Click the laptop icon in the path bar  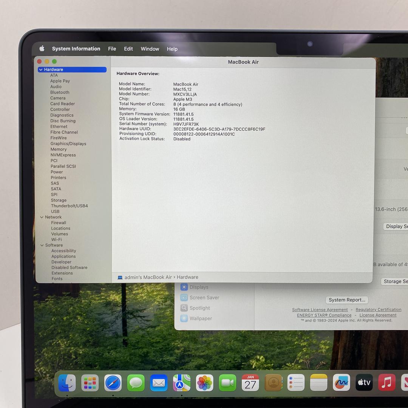[x=120, y=277]
